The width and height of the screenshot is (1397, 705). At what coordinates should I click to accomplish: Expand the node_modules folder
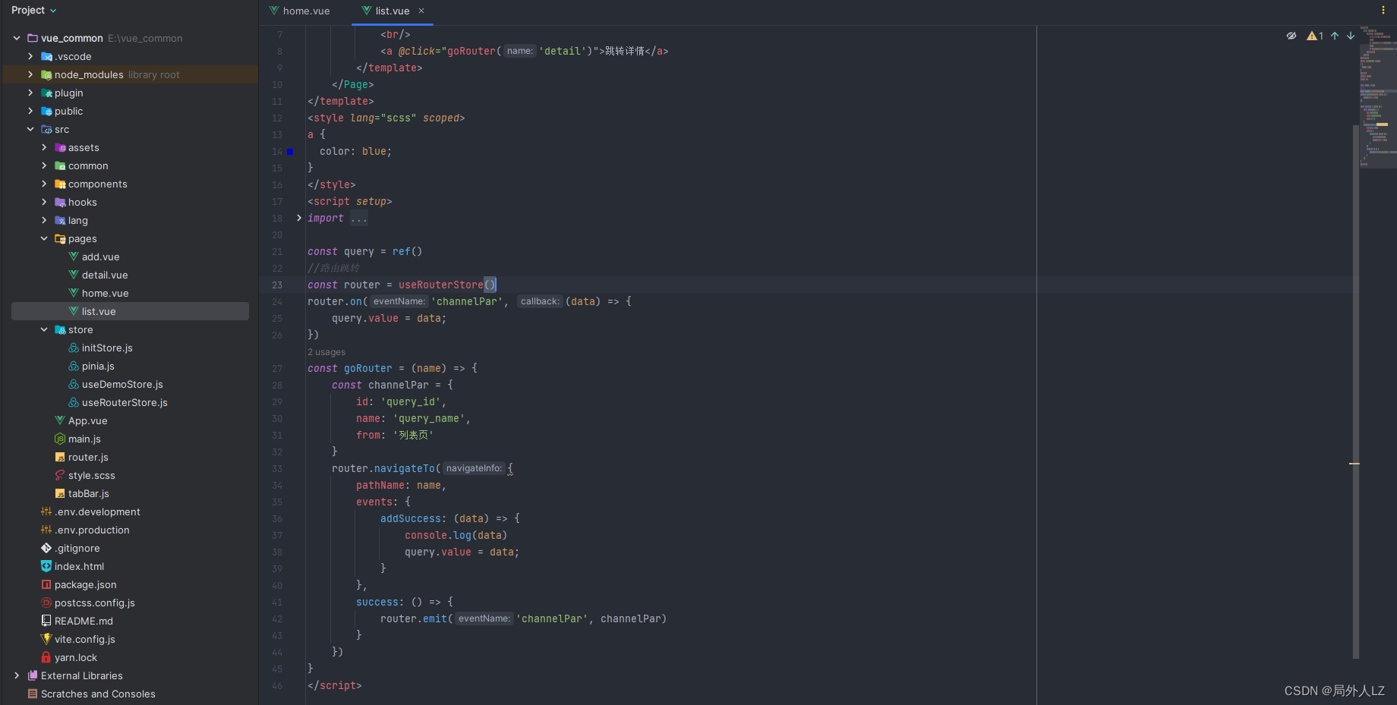click(x=30, y=74)
